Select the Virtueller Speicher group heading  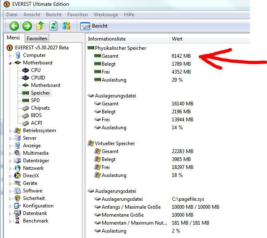click(x=115, y=143)
